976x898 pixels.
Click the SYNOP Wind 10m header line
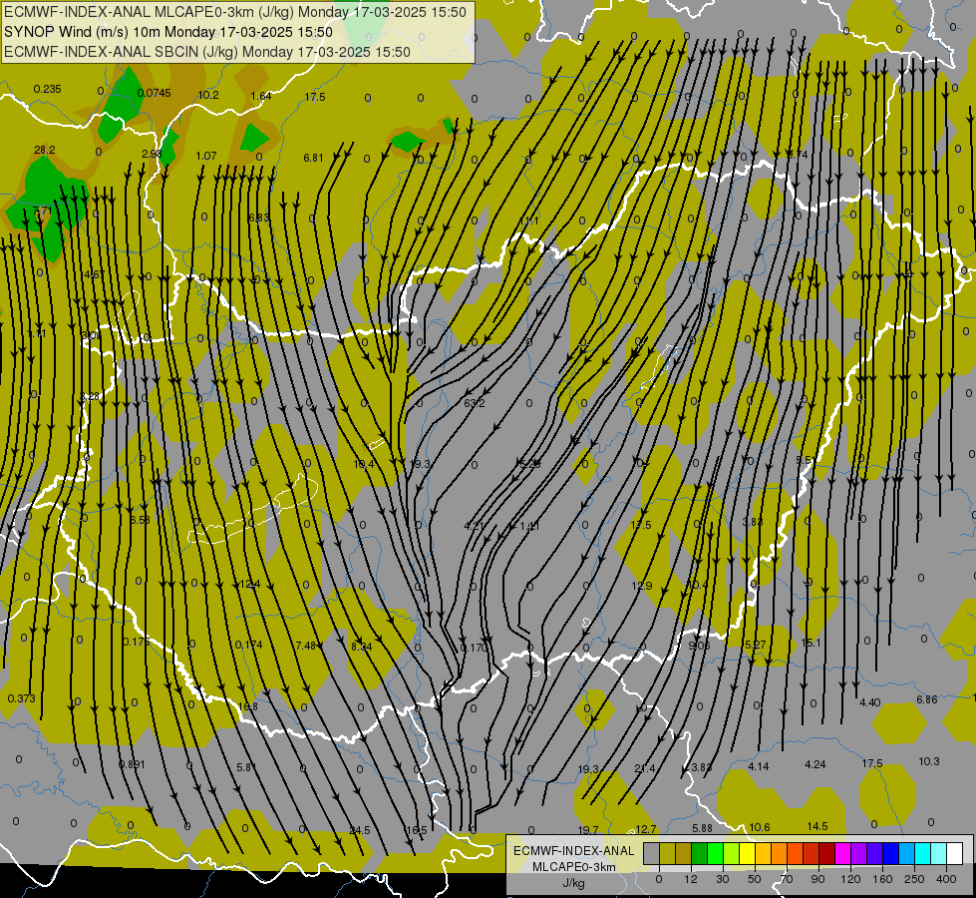(x=168, y=32)
